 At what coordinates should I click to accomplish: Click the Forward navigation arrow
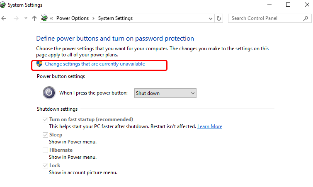[x=16, y=19]
